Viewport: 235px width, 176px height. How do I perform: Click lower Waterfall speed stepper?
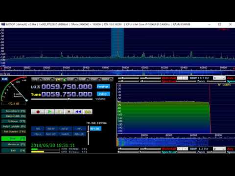pos(183,149)
